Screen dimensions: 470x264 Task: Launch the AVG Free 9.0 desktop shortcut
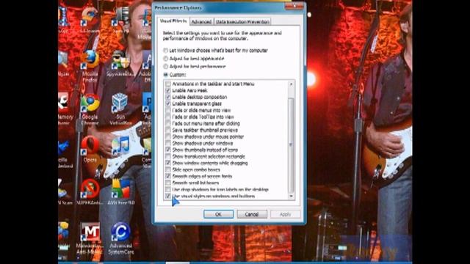point(120,191)
